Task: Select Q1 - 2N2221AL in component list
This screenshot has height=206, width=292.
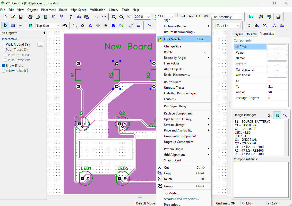Action: tap(246, 140)
